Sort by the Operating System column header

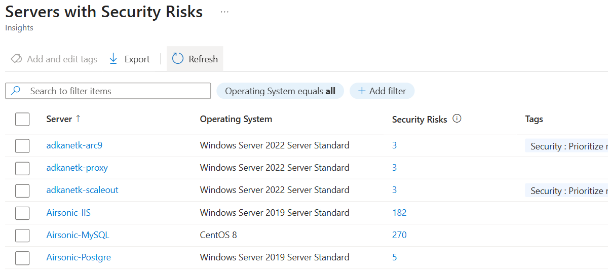point(236,119)
